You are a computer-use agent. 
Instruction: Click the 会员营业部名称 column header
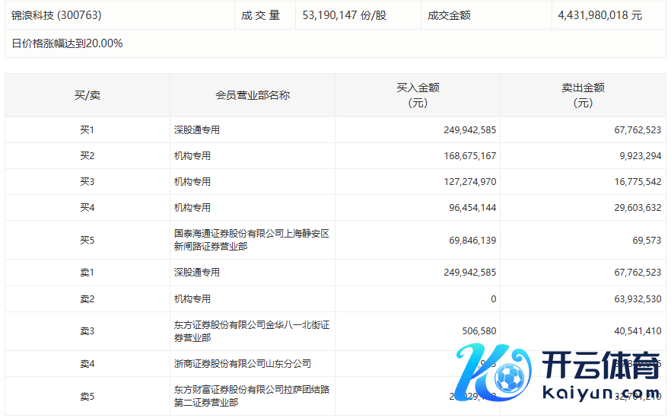[x=253, y=95]
